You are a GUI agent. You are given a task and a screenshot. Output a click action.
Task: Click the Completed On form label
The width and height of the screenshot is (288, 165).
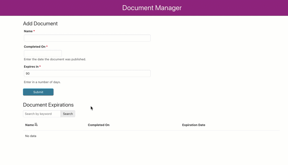pyautogui.click(x=35, y=47)
